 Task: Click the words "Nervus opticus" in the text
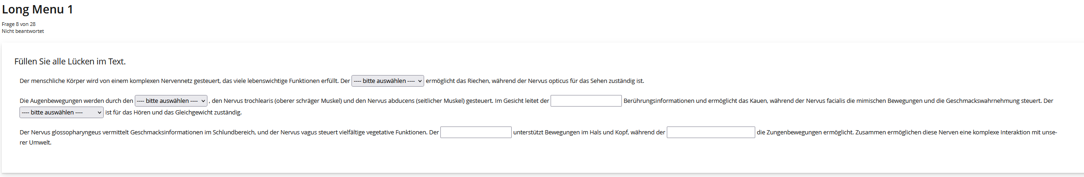548,81
